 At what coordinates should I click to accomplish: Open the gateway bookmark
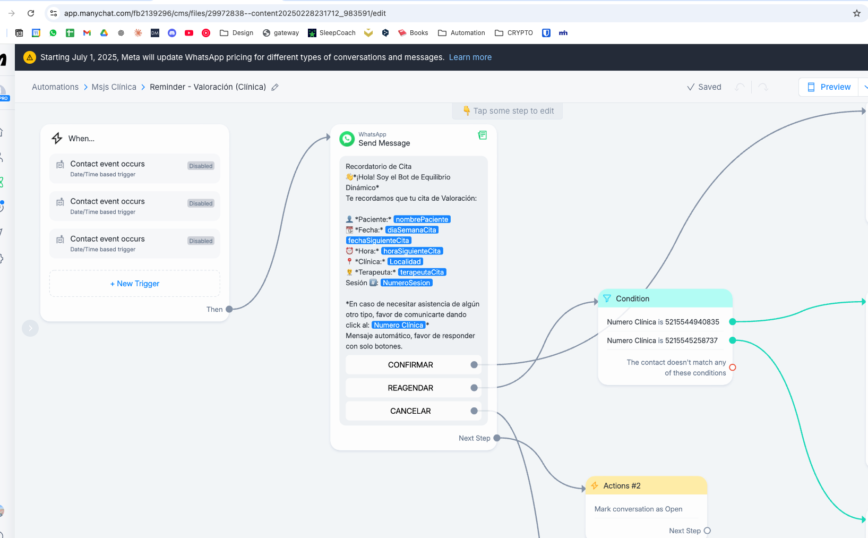click(x=281, y=33)
